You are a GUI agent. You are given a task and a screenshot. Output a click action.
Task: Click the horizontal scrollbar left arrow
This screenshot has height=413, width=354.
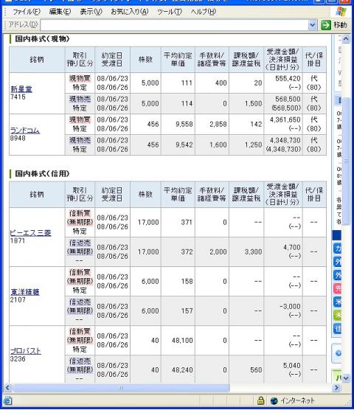(x=7, y=387)
